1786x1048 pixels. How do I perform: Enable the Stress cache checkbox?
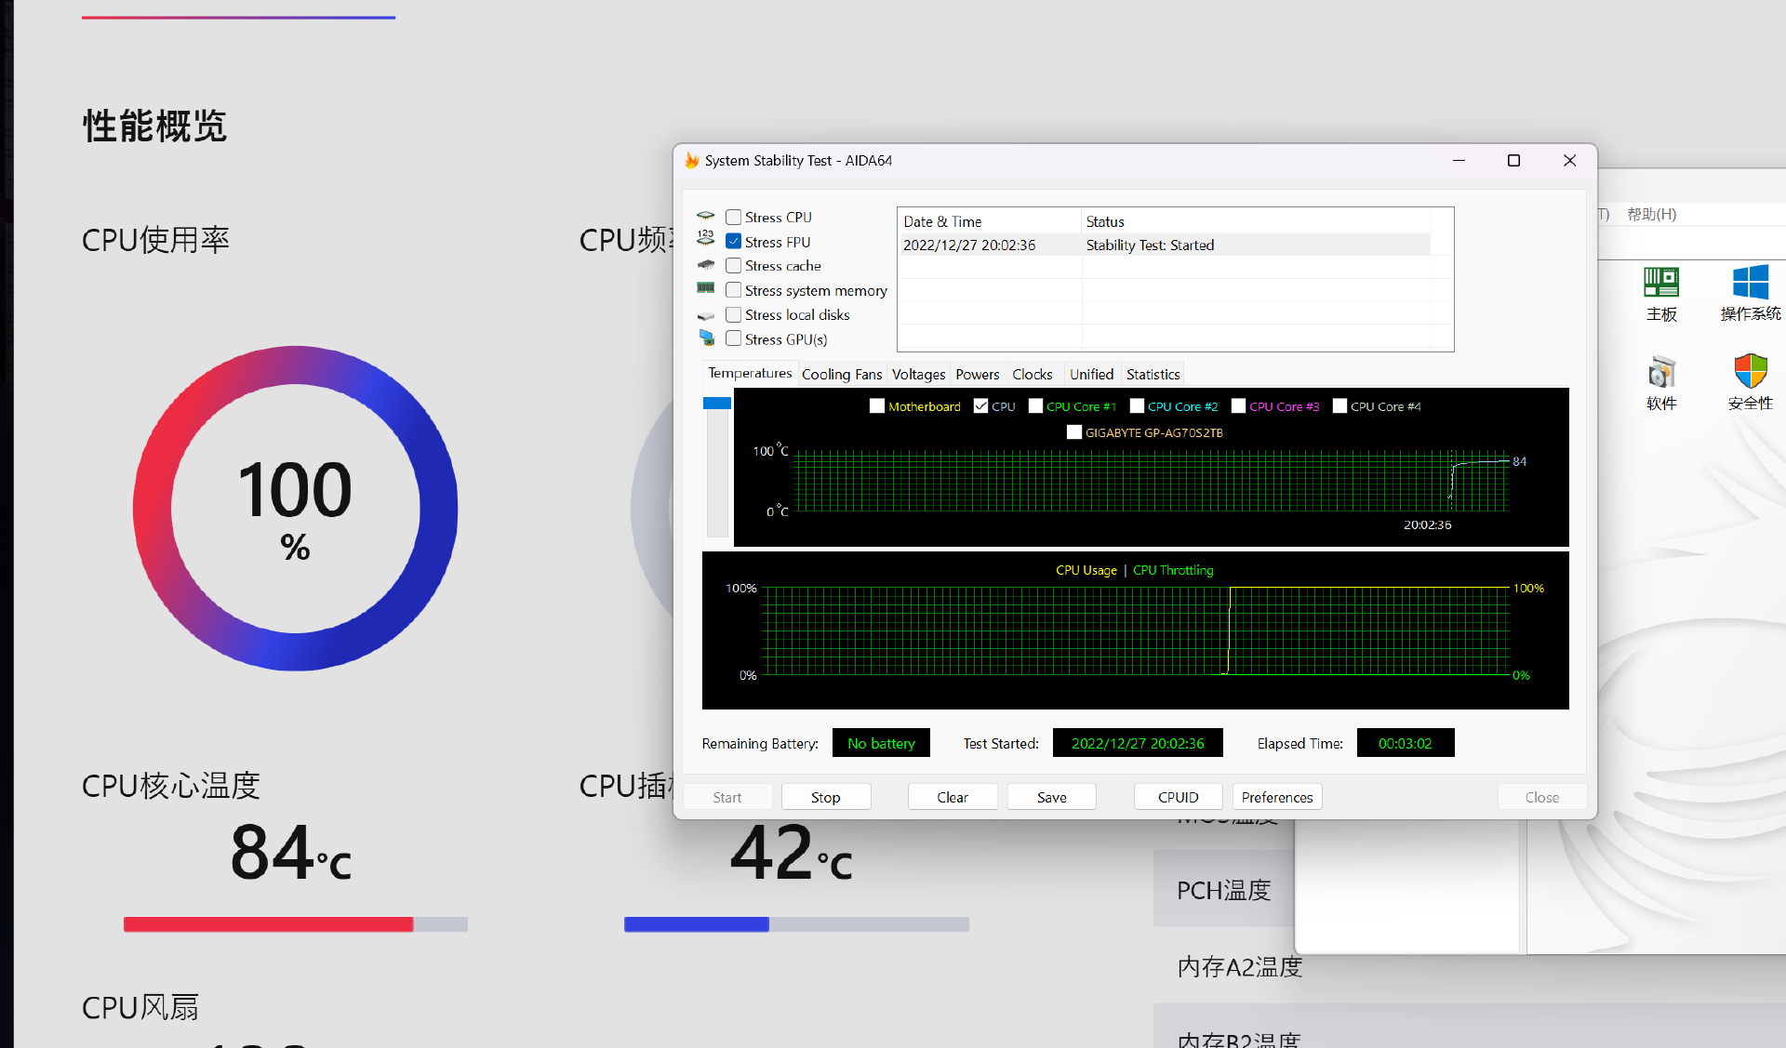coord(734,266)
